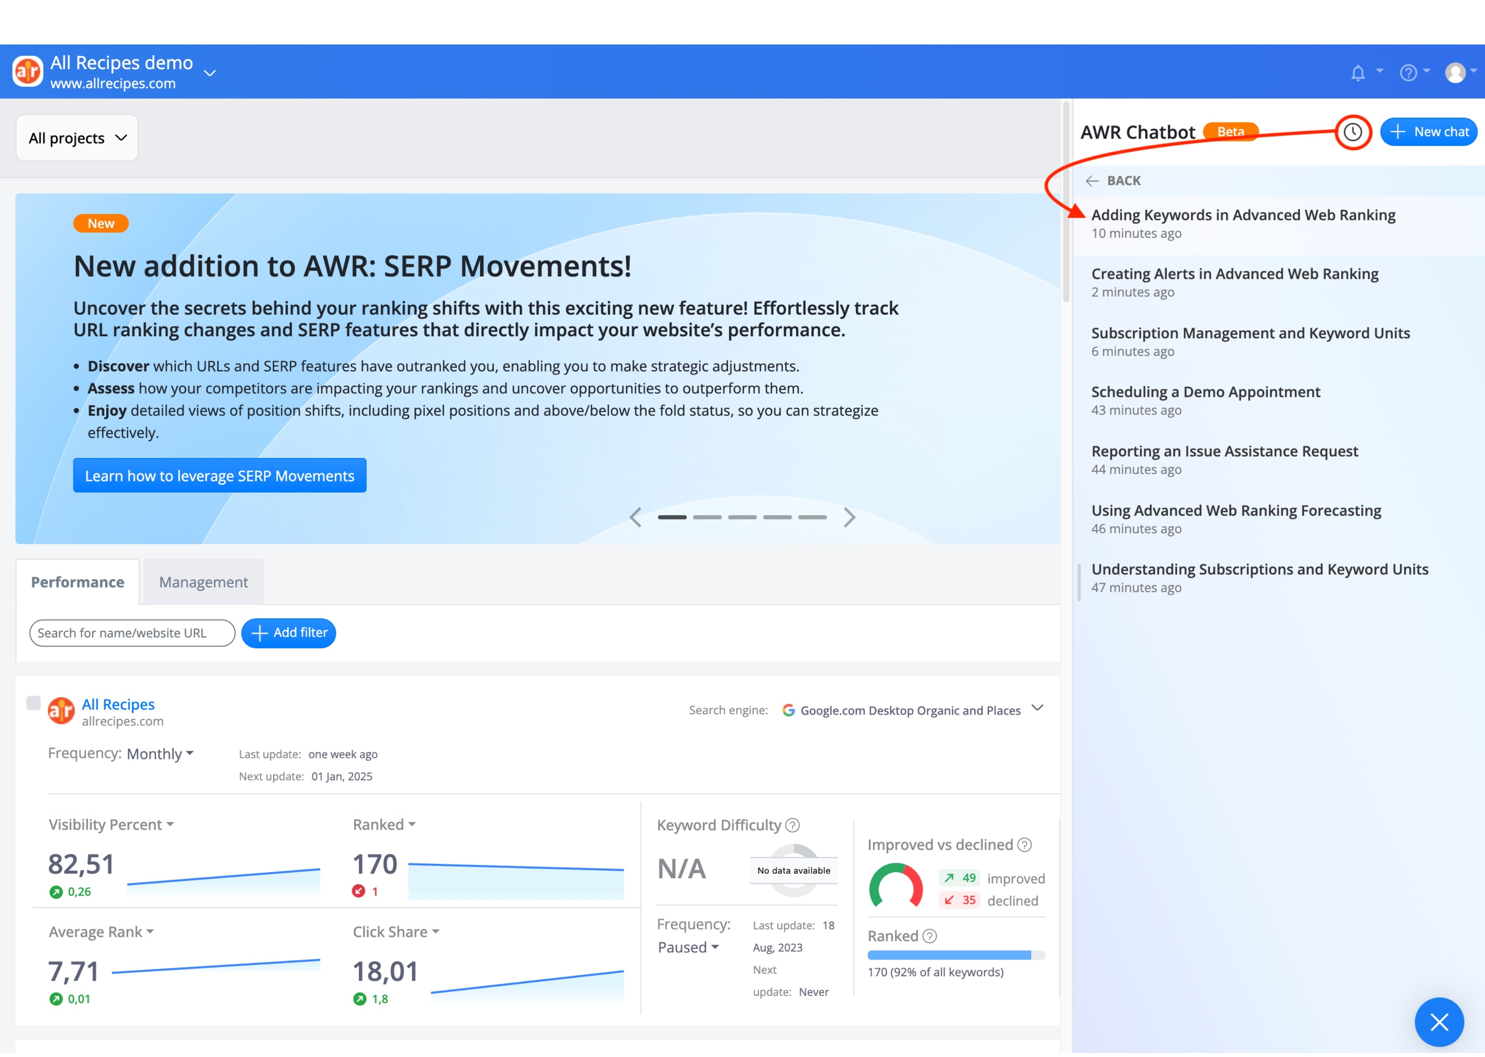Go to previous banner slide arrow
1485x1057 pixels.
point(636,517)
